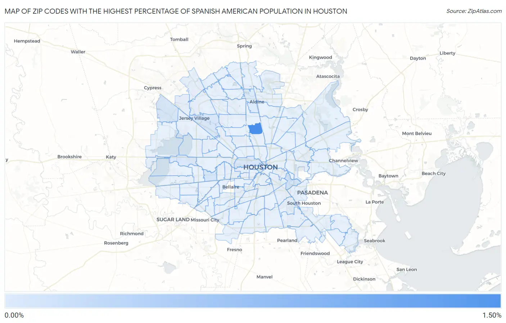Click the Beach City label
Viewport: 506px width, 323px height.
click(x=434, y=174)
